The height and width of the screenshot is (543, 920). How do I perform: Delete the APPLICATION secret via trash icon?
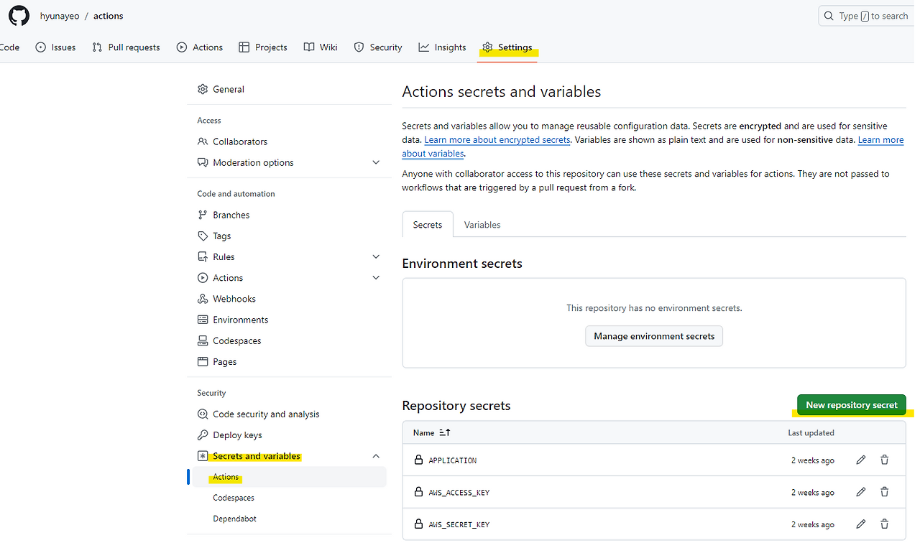point(884,460)
